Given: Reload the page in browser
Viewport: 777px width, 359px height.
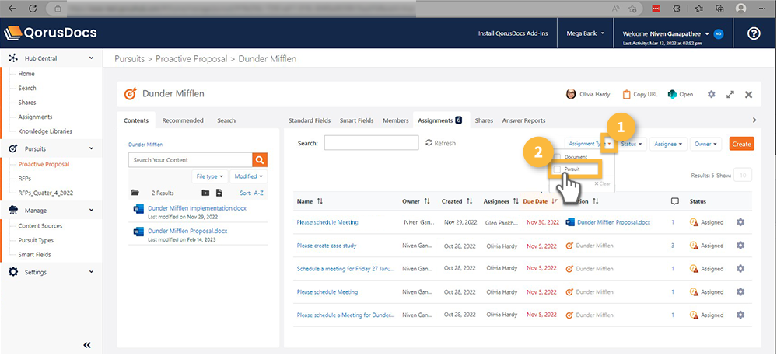Looking at the screenshot, I should click(x=33, y=9).
